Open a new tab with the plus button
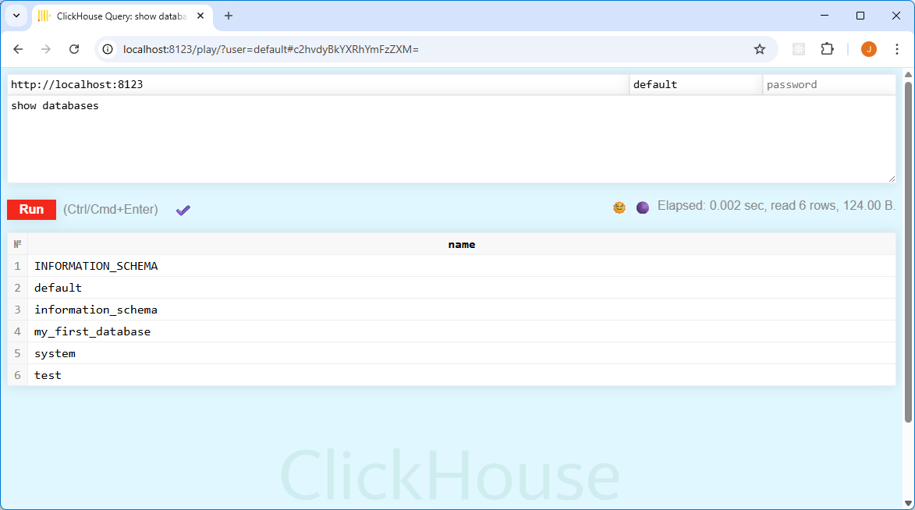The height and width of the screenshot is (510, 915). [x=227, y=16]
